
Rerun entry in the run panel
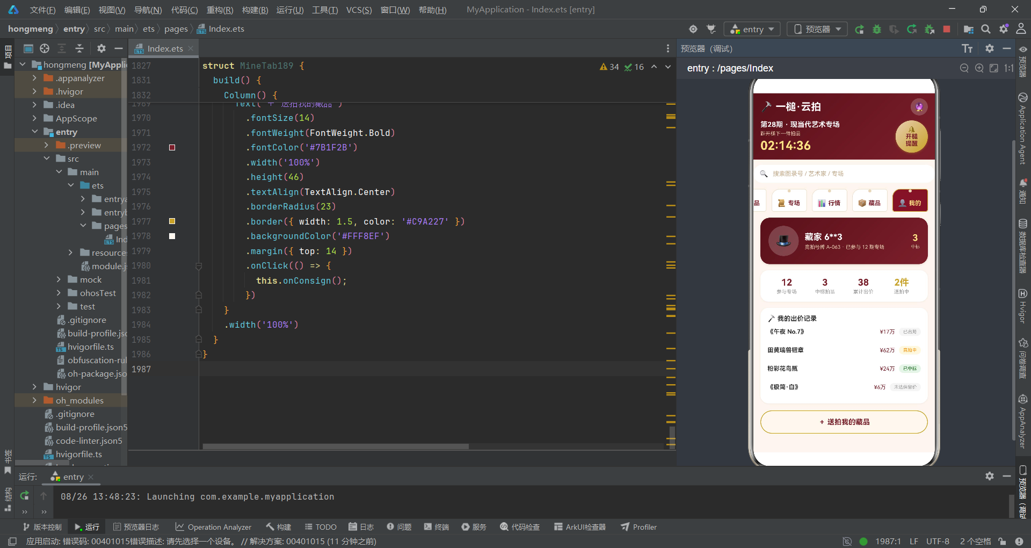pos(25,496)
